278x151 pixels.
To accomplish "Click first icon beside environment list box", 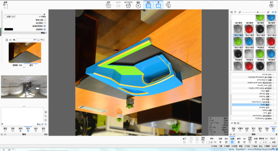I will click(46, 124).
